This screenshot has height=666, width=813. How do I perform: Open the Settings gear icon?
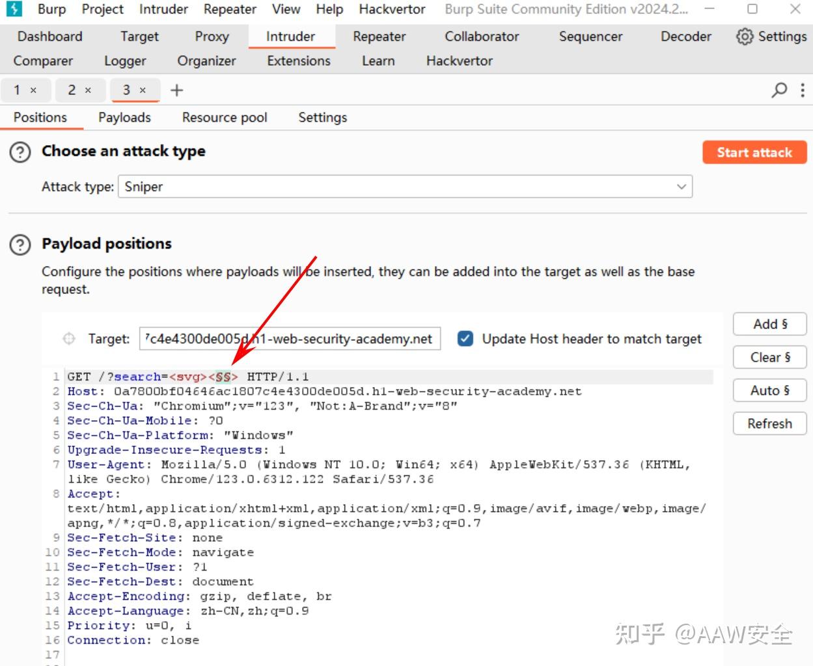pos(745,36)
